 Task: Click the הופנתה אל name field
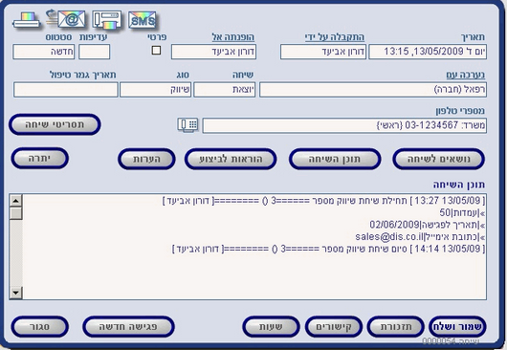tap(213, 52)
